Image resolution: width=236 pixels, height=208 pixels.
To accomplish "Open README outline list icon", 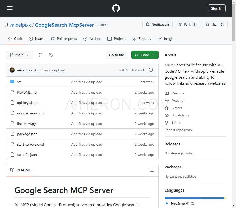I will (152, 170).
